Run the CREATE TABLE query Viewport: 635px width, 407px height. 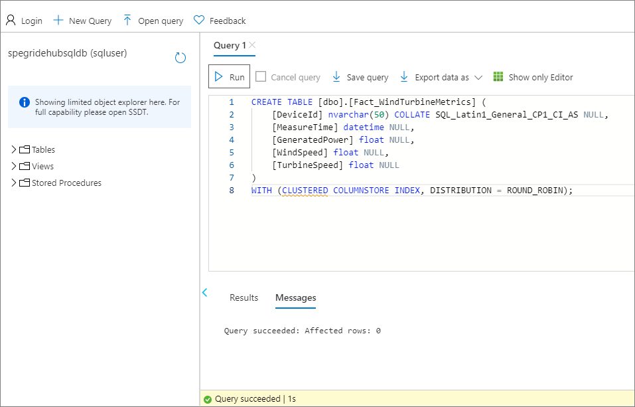[x=228, y=76]
